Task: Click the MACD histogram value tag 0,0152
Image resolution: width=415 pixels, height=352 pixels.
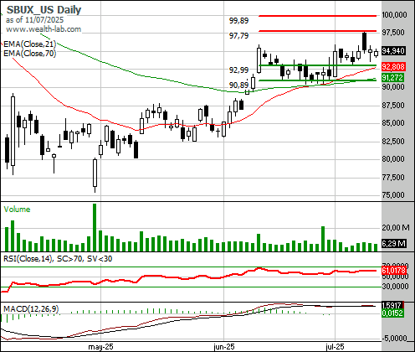Action: pos(392,313)
